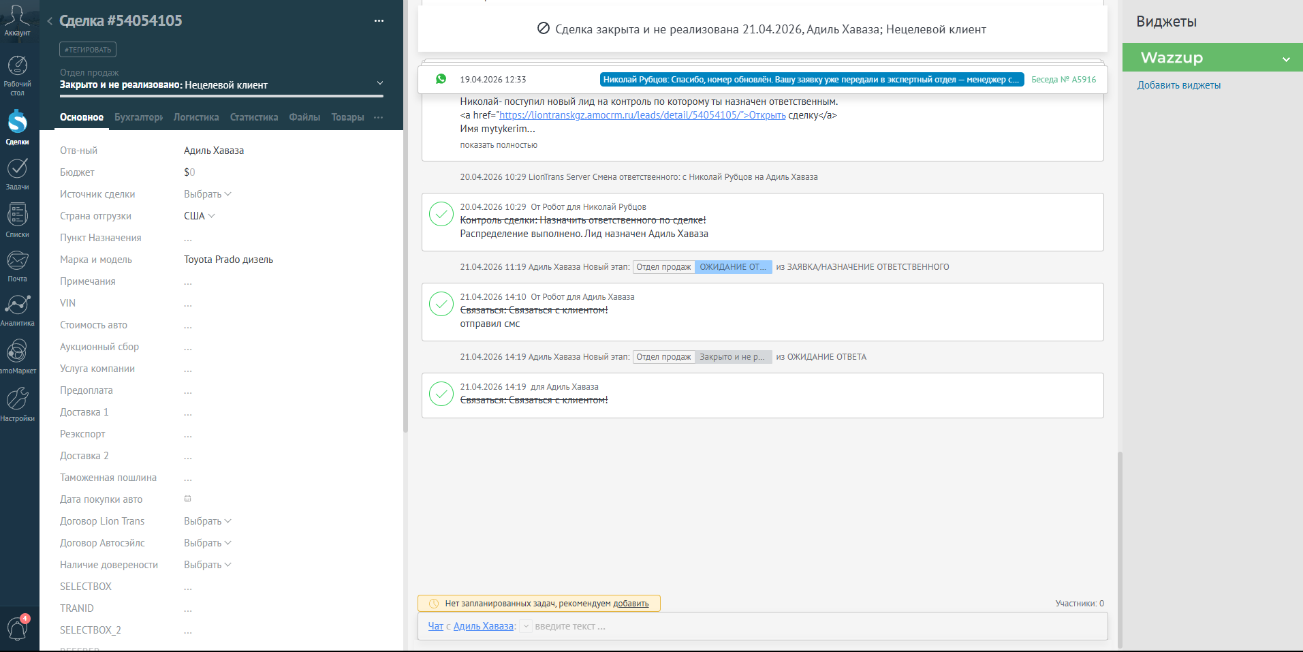The width and height of the screenshot is (1303, 652).
Task: Switch to the Статистика tab
Action: pos(254,117)
